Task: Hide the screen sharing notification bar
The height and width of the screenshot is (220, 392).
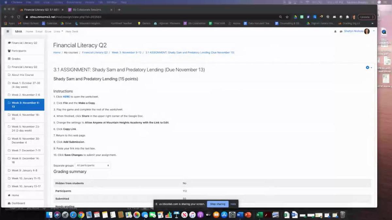Action: coord(233,204)
